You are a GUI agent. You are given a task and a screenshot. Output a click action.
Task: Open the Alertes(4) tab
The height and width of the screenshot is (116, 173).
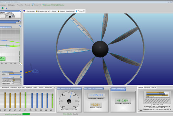(61, 11)
